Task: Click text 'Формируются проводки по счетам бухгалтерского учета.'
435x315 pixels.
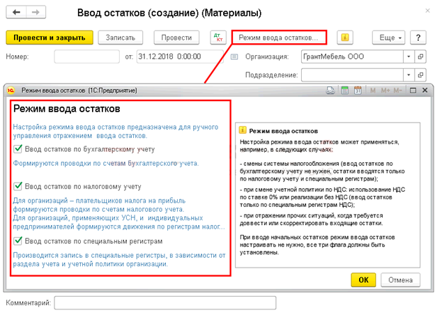Action: (106, 163)
